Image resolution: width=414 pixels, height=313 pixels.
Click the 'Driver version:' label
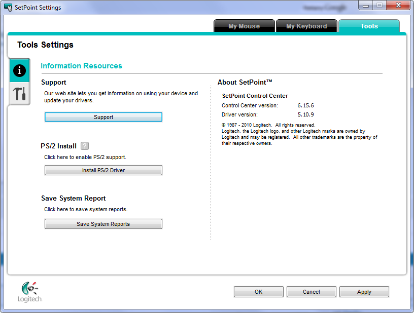tap(240, 114)
